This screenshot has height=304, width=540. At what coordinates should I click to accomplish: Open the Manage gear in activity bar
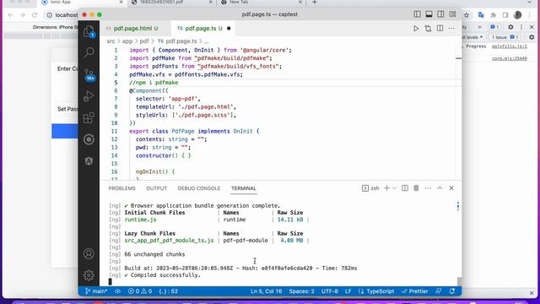click(x=89, y=275)
